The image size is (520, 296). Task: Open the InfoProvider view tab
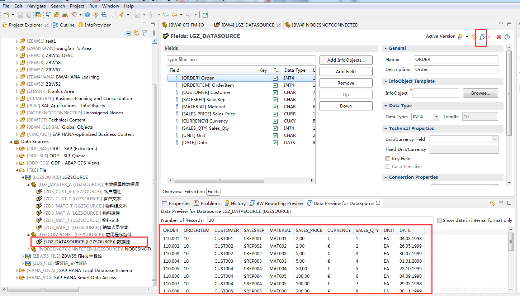[94, 25]
